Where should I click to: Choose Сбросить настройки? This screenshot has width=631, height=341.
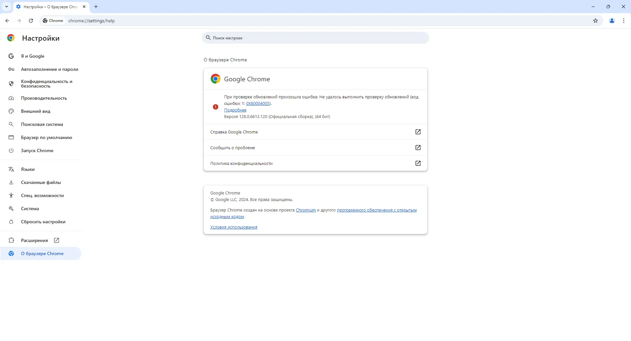tap(41, 222)
